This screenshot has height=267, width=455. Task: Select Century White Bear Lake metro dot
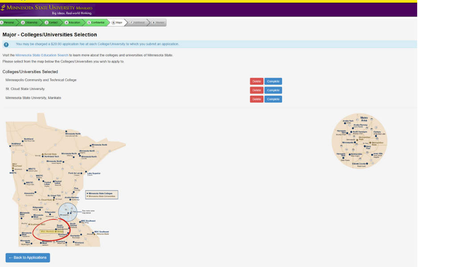pos(376,136)
